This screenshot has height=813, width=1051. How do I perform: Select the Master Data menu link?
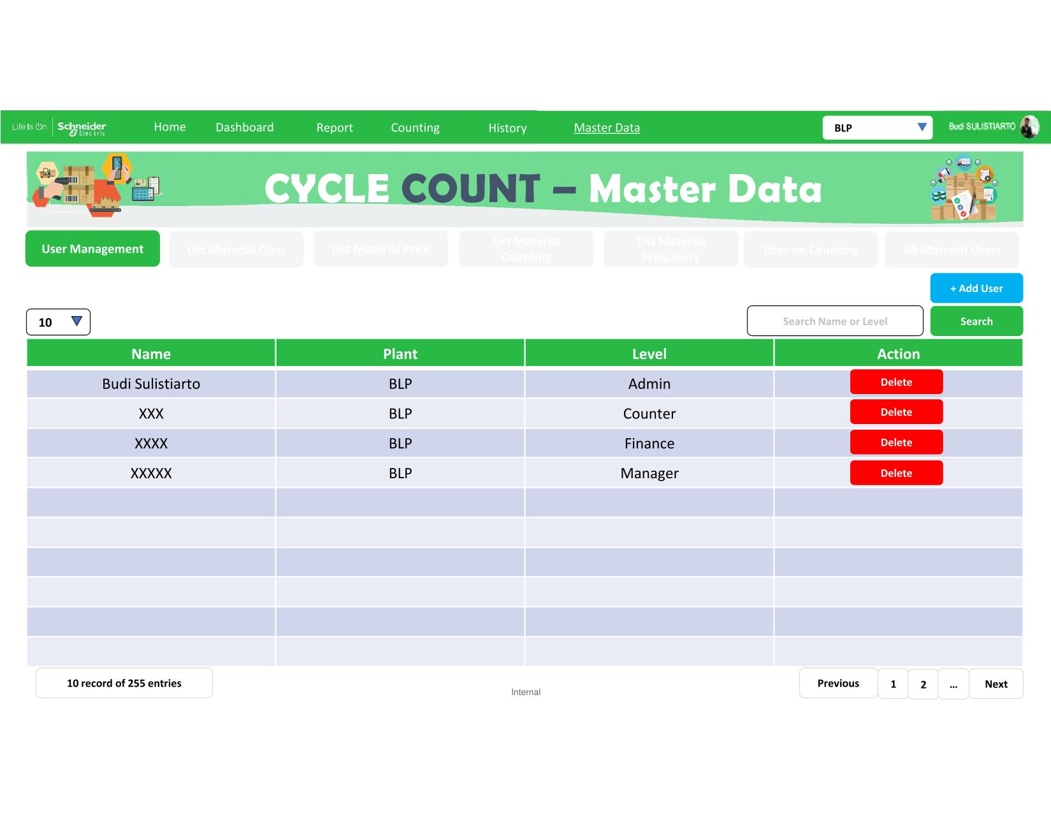607,128
